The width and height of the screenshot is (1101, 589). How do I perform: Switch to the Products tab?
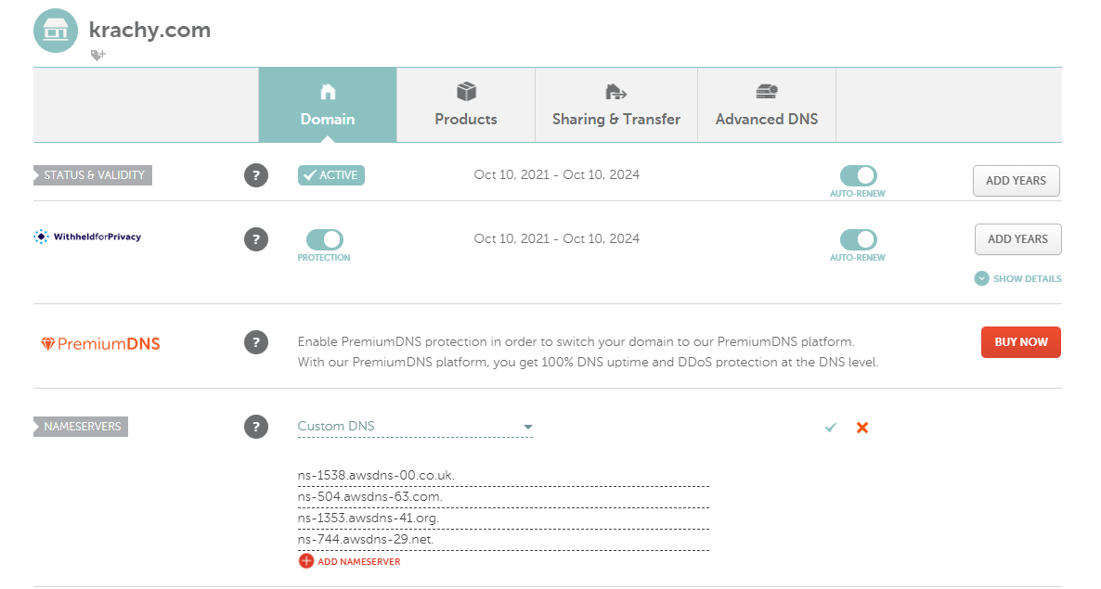[x=466, y=105]
